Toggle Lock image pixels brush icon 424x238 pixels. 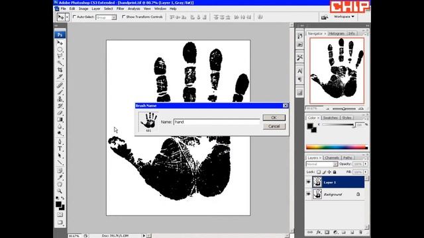tap(324, 172)
